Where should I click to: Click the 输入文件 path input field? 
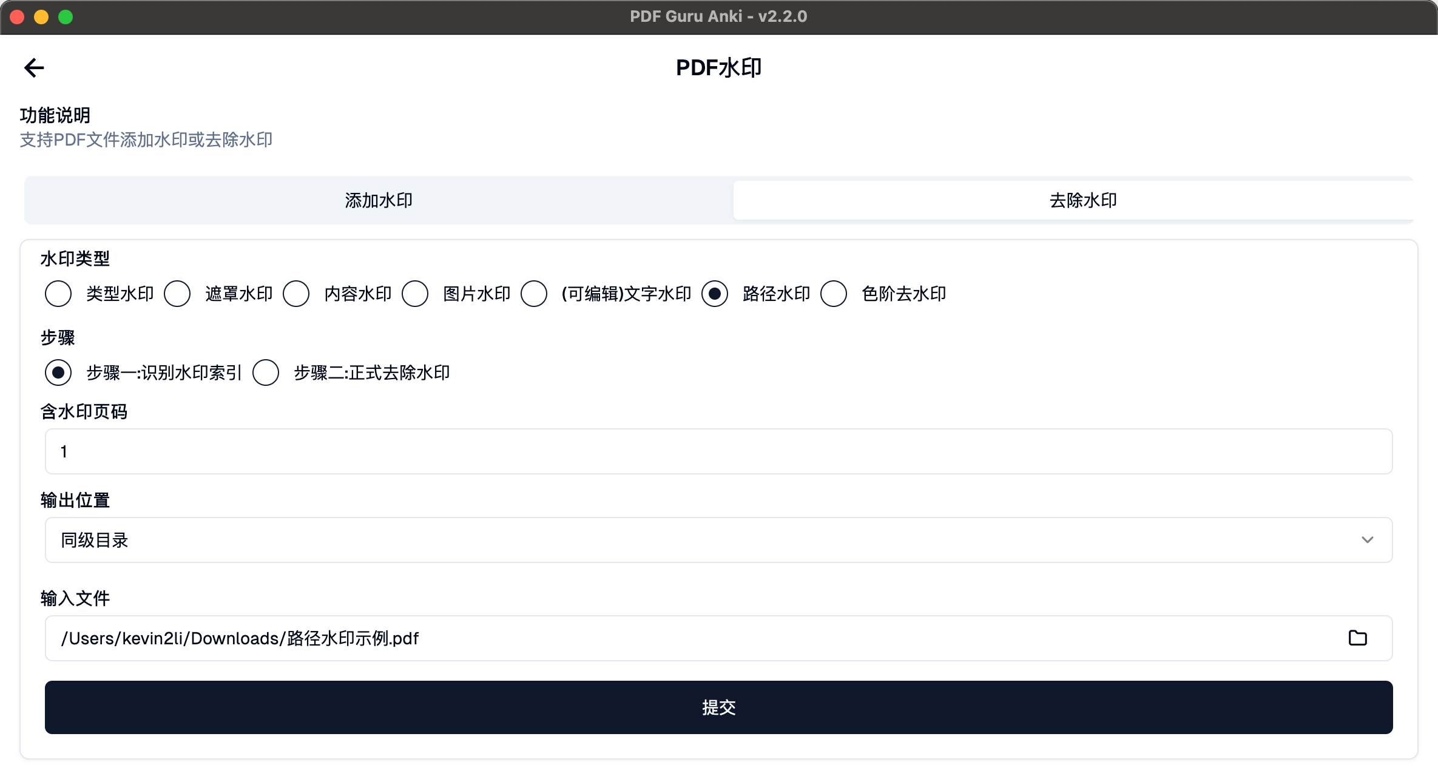718,638
